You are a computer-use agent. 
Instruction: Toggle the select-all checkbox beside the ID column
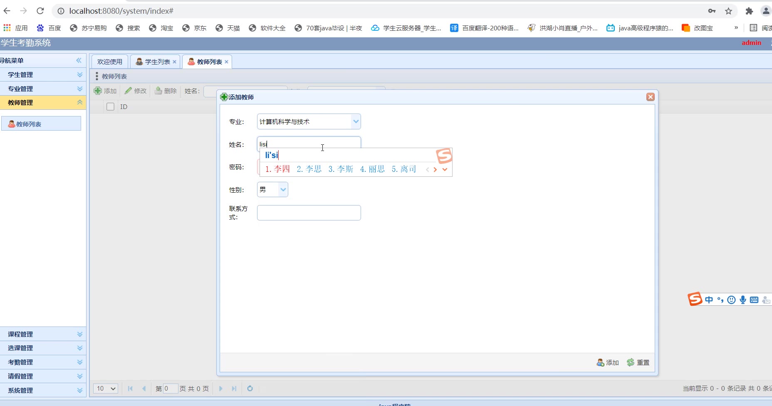[x=111, y=107]
